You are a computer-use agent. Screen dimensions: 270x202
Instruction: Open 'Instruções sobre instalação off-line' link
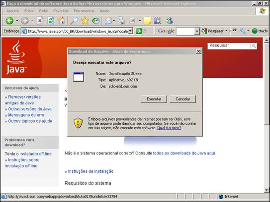[x=22, y=163]
